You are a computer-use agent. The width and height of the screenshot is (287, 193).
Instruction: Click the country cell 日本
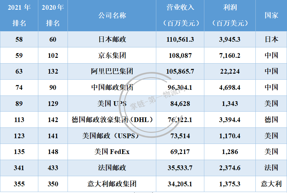pos(271,39)
